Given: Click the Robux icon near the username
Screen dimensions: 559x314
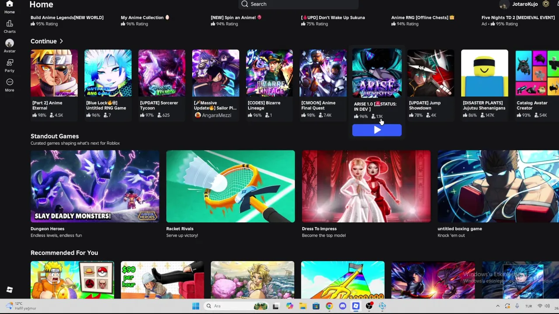Looking at the screenshot, I should [x=545, y=4].
